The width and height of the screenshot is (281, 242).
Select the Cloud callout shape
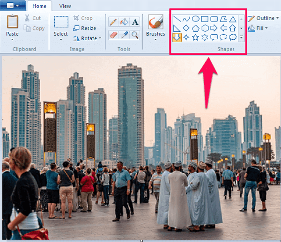233,37
